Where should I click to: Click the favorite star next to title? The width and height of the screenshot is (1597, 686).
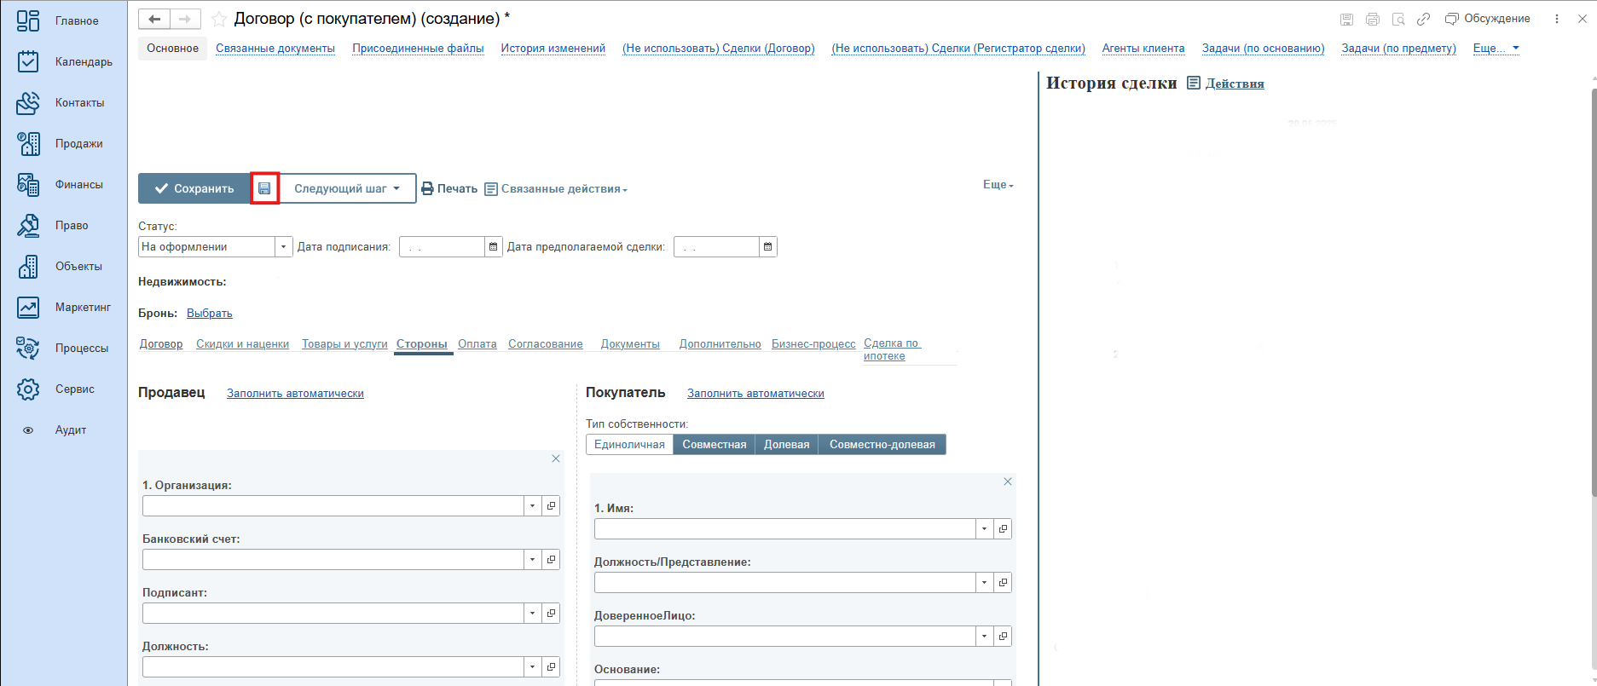click(x=219, y=20)
